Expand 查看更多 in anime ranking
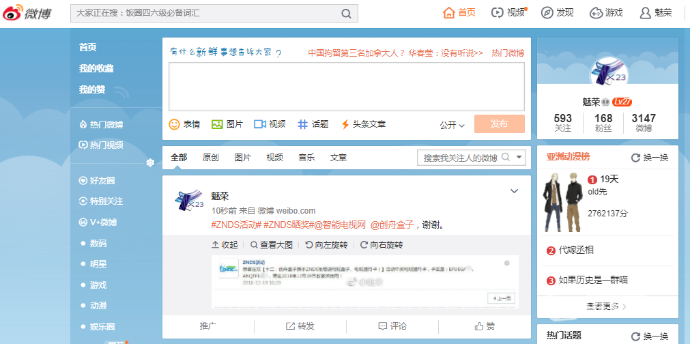 607,306
